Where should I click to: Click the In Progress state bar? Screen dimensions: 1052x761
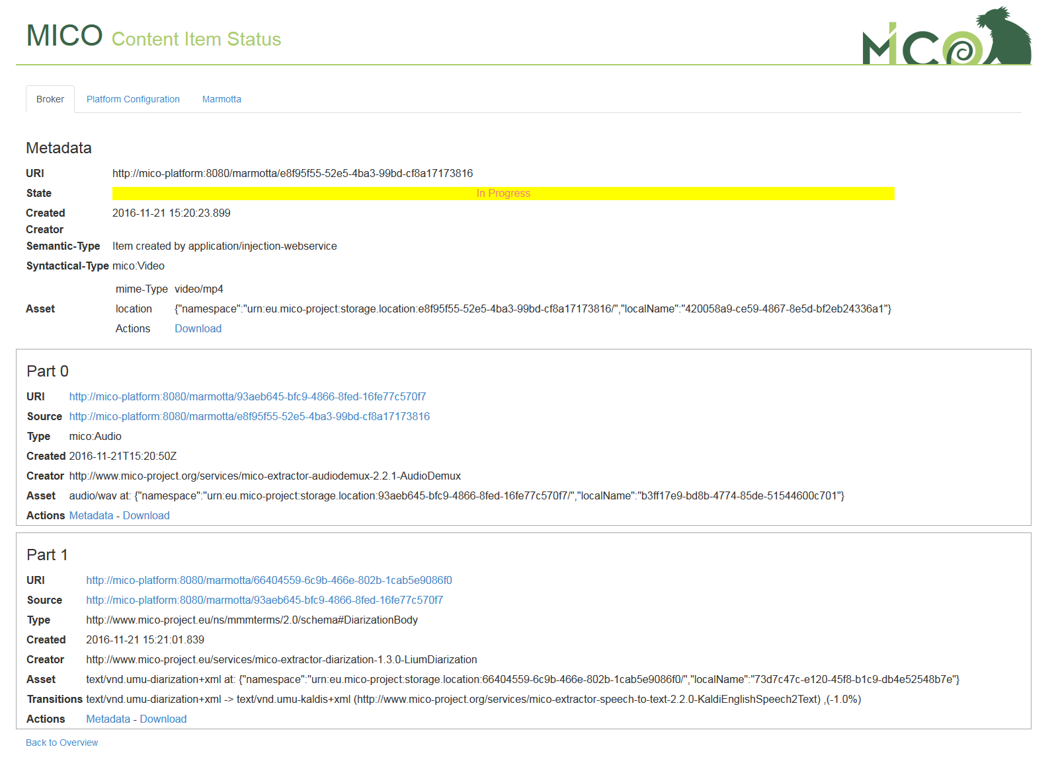pyautogui.click(x=503, y=194)
